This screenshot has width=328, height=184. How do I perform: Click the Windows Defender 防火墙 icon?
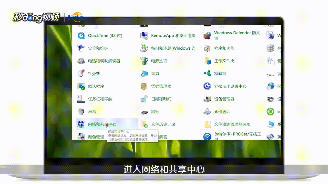pyautogui.click(x=207, y=36)
